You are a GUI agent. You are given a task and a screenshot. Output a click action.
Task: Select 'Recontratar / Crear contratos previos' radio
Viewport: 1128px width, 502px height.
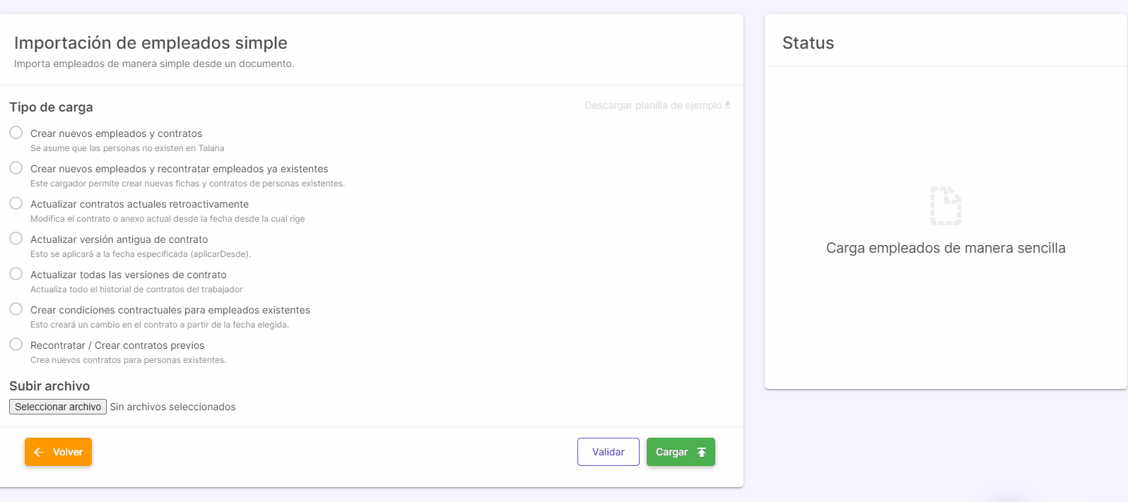tap(16, 345)
